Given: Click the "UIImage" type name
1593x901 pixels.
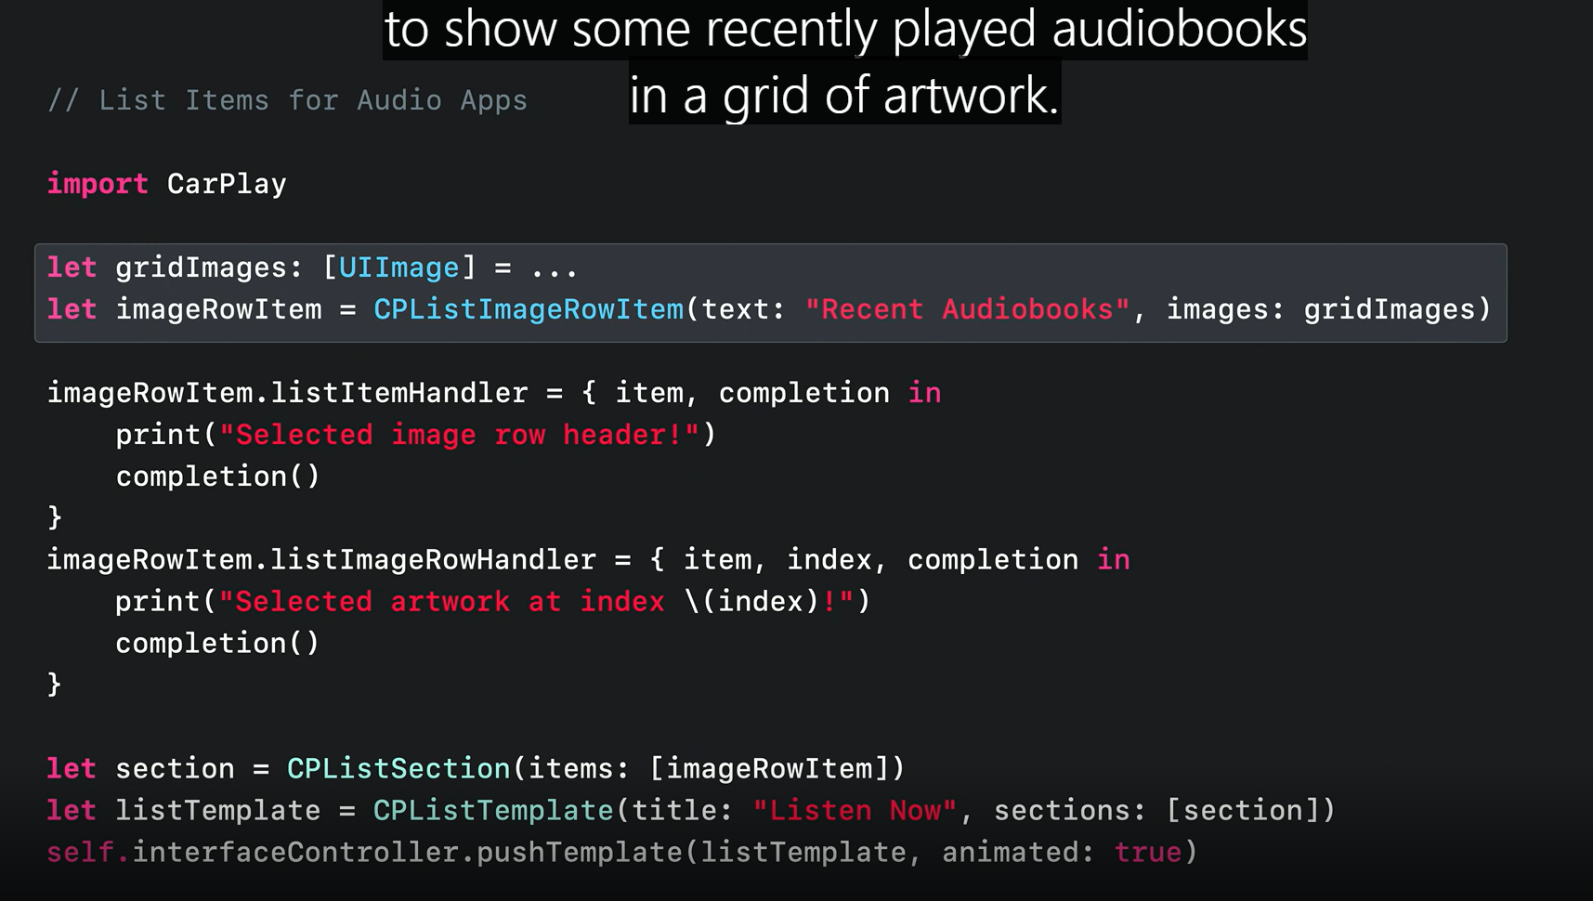Looking at the screenshot, I should coord(399,268).
